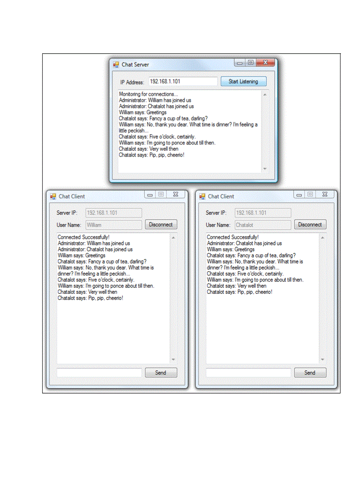The height and width of the screenshot is (494, 359).
Task: Select the User Name field showing William
Action: coord(114,224)
